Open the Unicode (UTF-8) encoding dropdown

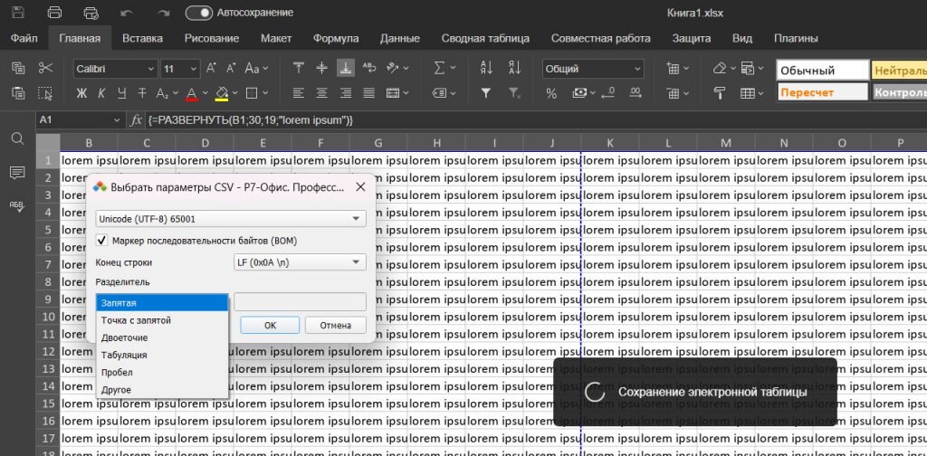[x=231, y=219]
